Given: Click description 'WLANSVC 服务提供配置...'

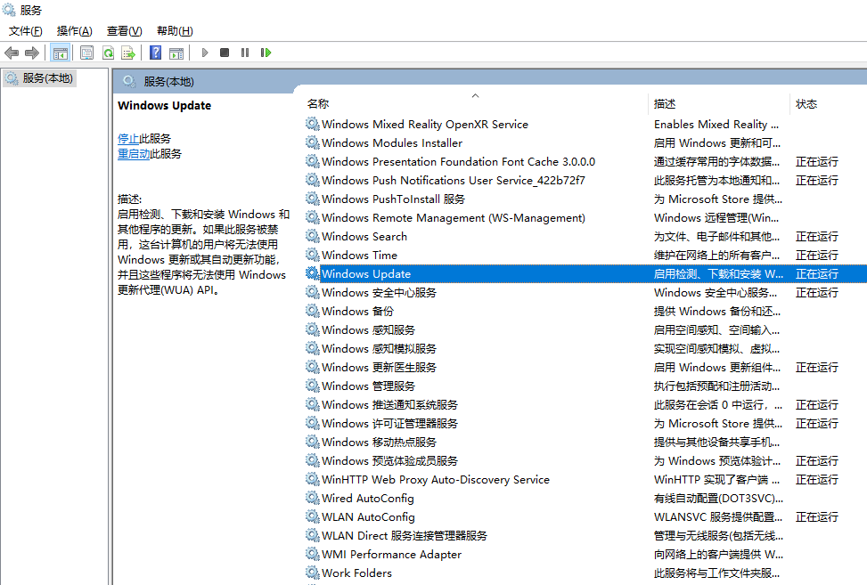Looking at the screenshot, I should pyautogui.click(x=717, y=517).
